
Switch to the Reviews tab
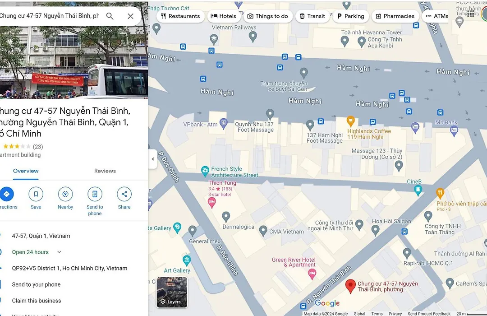point(105,171)
